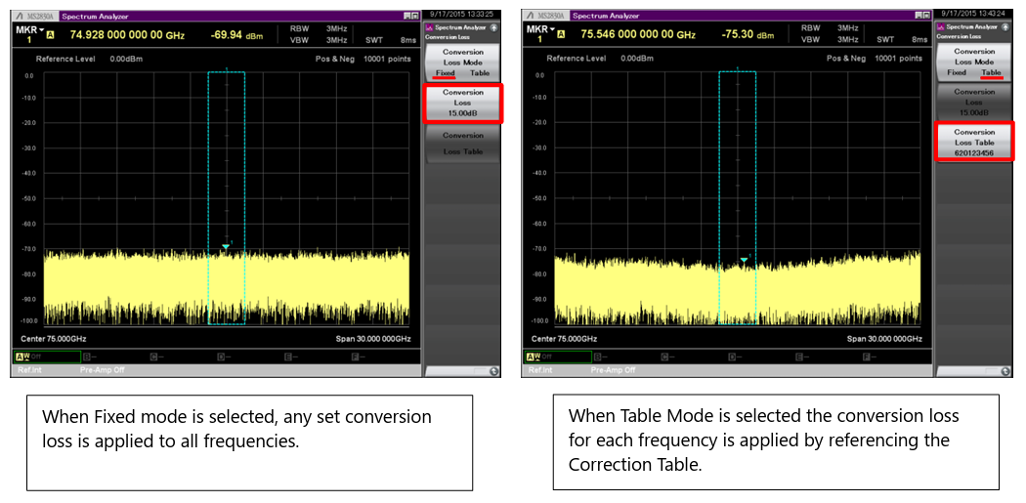This screenshot has height=503, width=1026.
Task: Open Conversion Loss Table 620123456 in right analyzer
Action: pyautogui.click(x=973, y=143)
